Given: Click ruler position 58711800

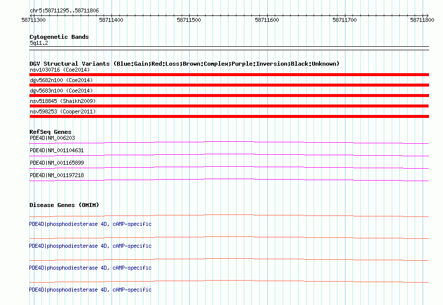Looking at the screenshot, I should pyautogui.click(x=422, y=20).
